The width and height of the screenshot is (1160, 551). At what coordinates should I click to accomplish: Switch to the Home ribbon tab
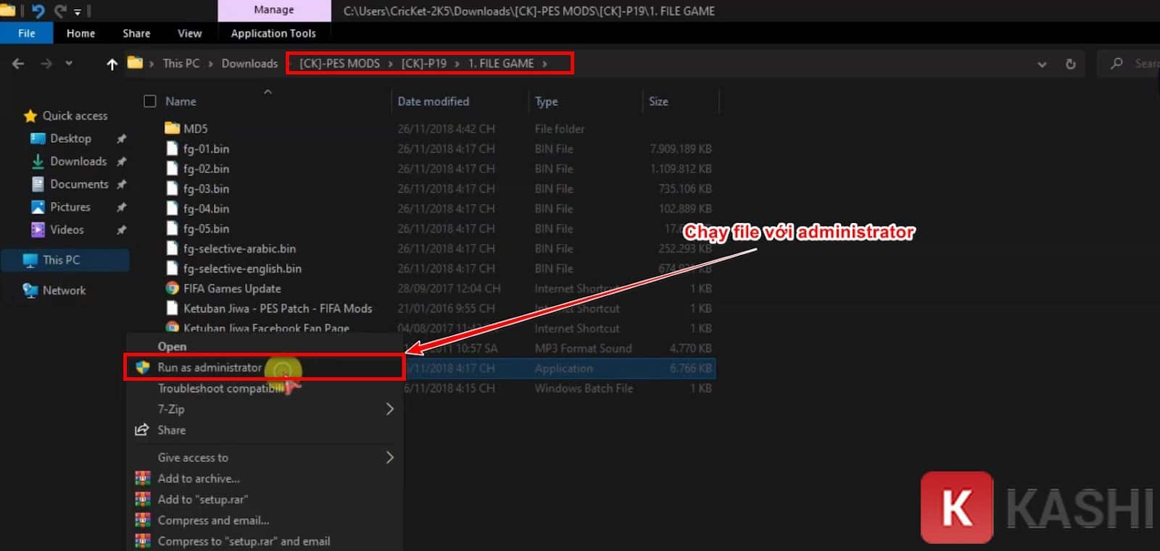click(80, 33)
